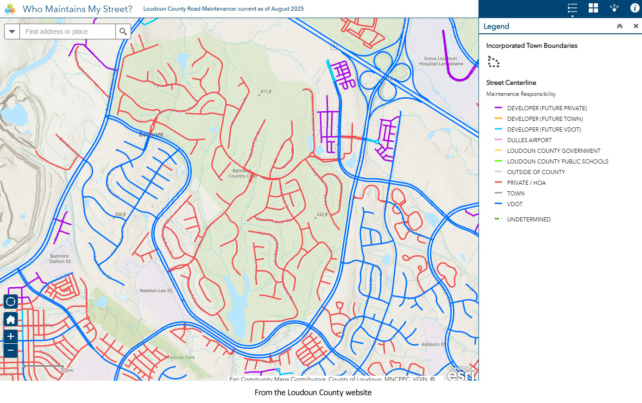Zoom in with the plus button
Image resolution: width=642 pixels, height=403 pixels.
pos(11,337)
